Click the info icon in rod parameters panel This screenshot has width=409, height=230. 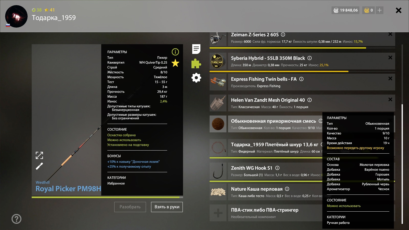tap(175, 52)
